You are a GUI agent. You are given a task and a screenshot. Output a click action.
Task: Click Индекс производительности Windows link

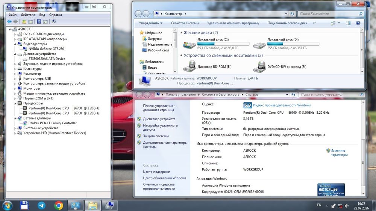click(282, 105)
